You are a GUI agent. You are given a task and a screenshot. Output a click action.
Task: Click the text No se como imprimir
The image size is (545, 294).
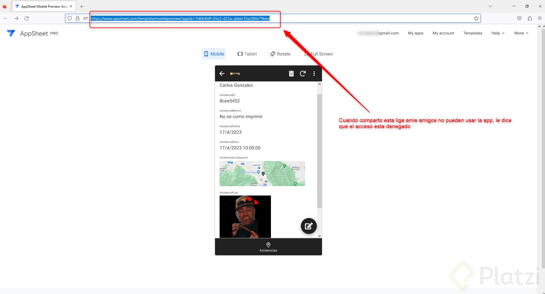coord(241,117)
